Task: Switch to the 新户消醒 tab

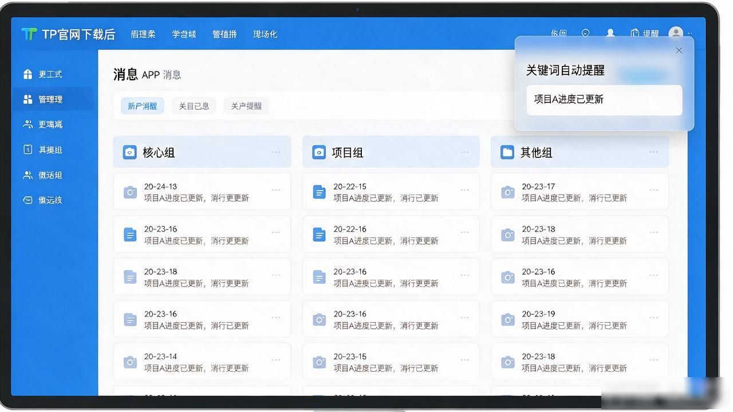Action: (143, 106)
